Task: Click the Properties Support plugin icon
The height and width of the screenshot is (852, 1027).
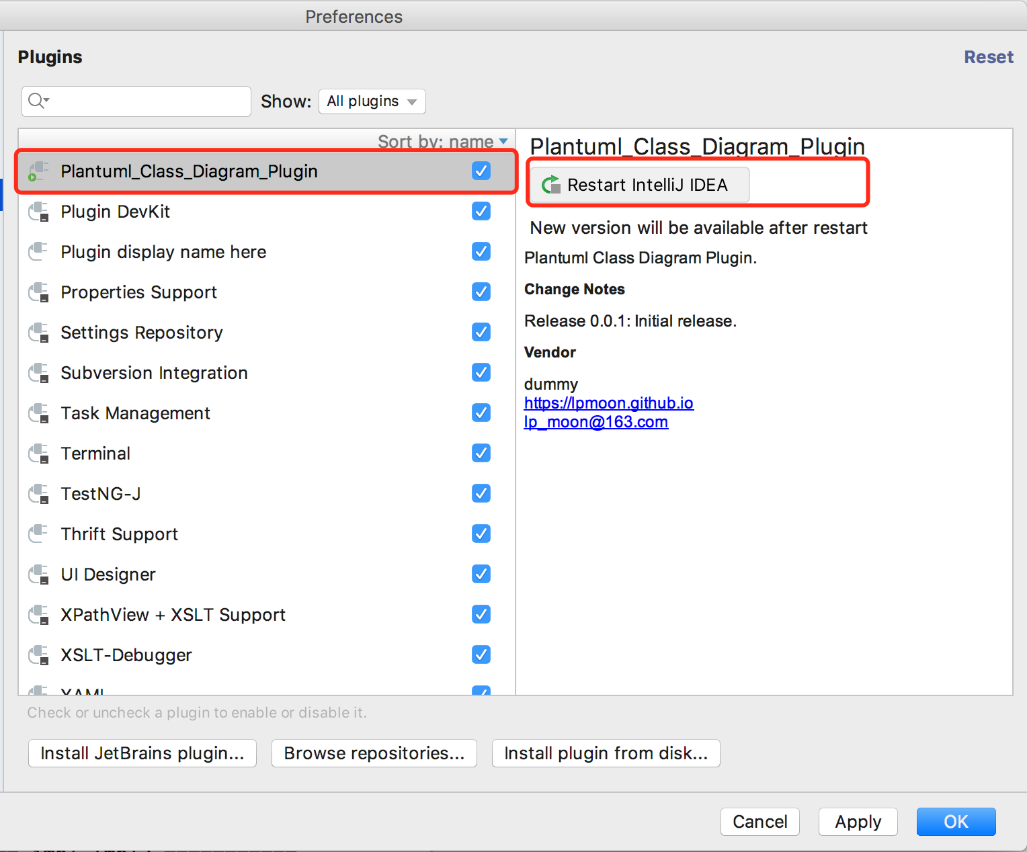Action: pos(38,292)
